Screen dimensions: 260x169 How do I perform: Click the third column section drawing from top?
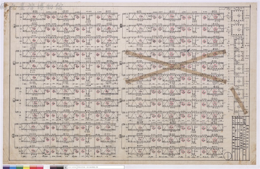(x=239, y=43)
